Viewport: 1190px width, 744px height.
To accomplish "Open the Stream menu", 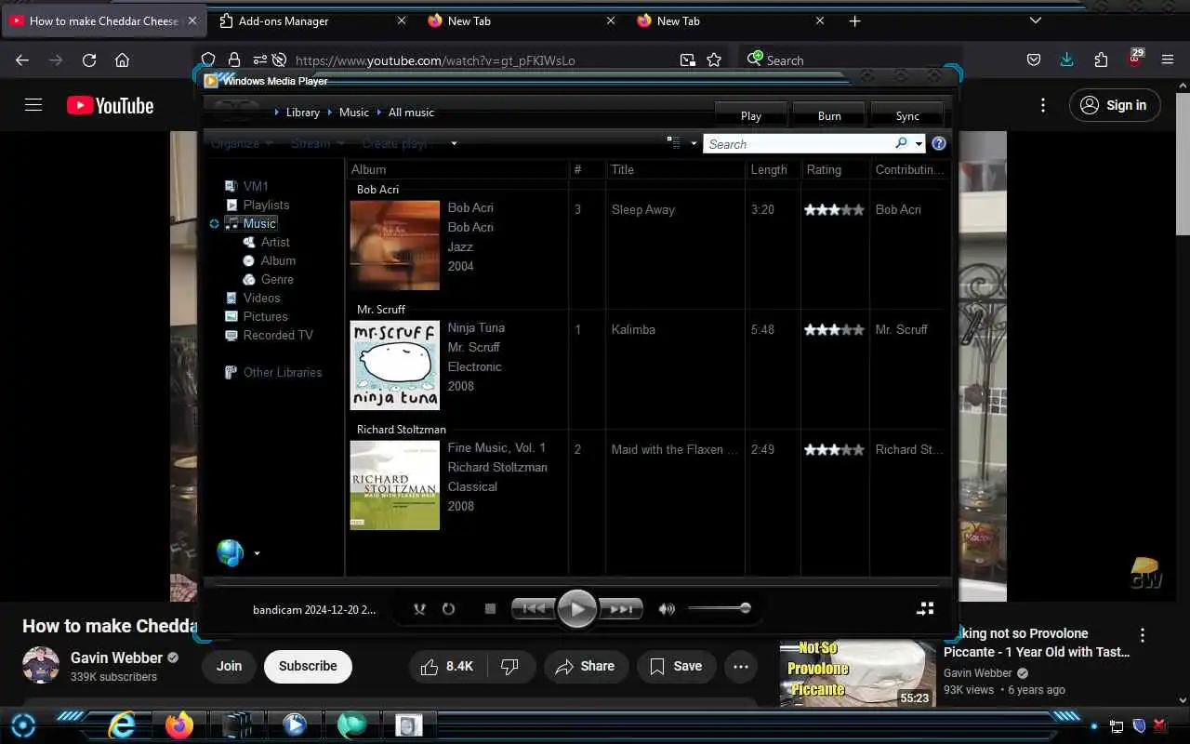I will pyautogui.click(x=317, y=143).
